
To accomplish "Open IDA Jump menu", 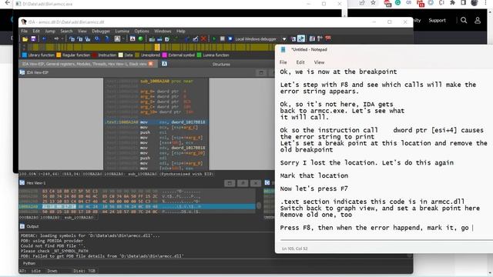I will [x=50, y=31].
